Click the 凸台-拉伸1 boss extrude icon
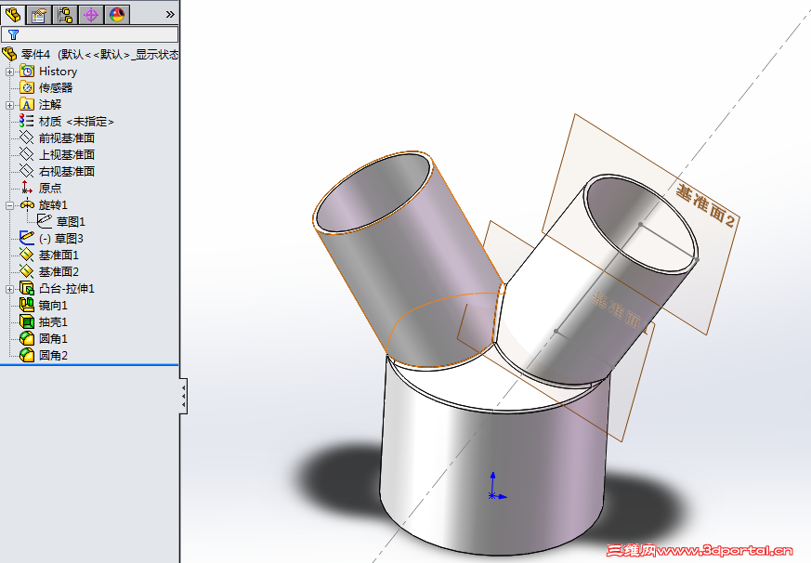This screenshot has height=563, width=811. click(27, 288)
